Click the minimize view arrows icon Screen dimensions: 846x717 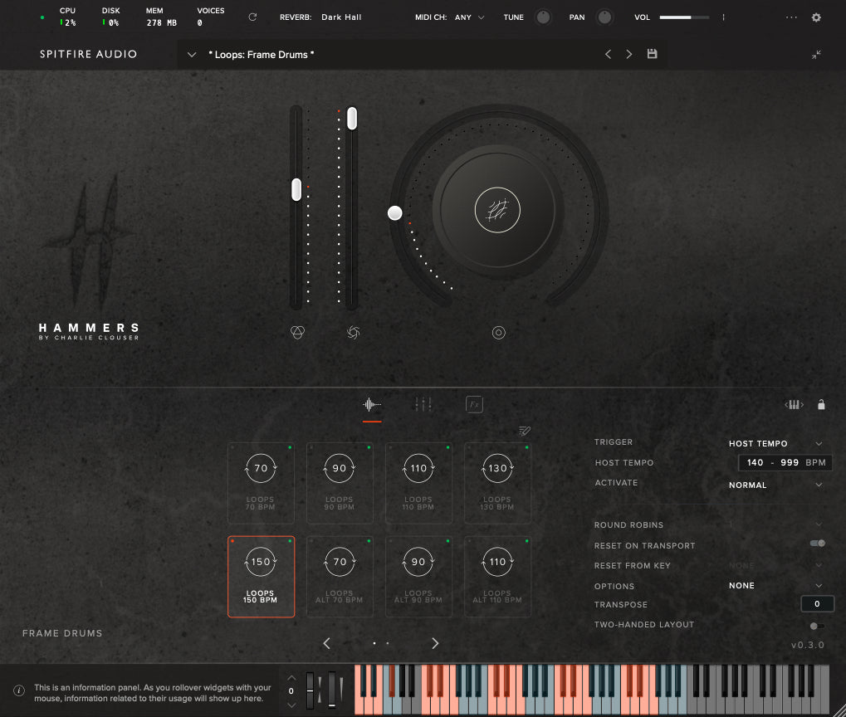(x=816, y=55)
